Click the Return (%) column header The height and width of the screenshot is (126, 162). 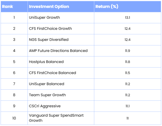[107, 7]
